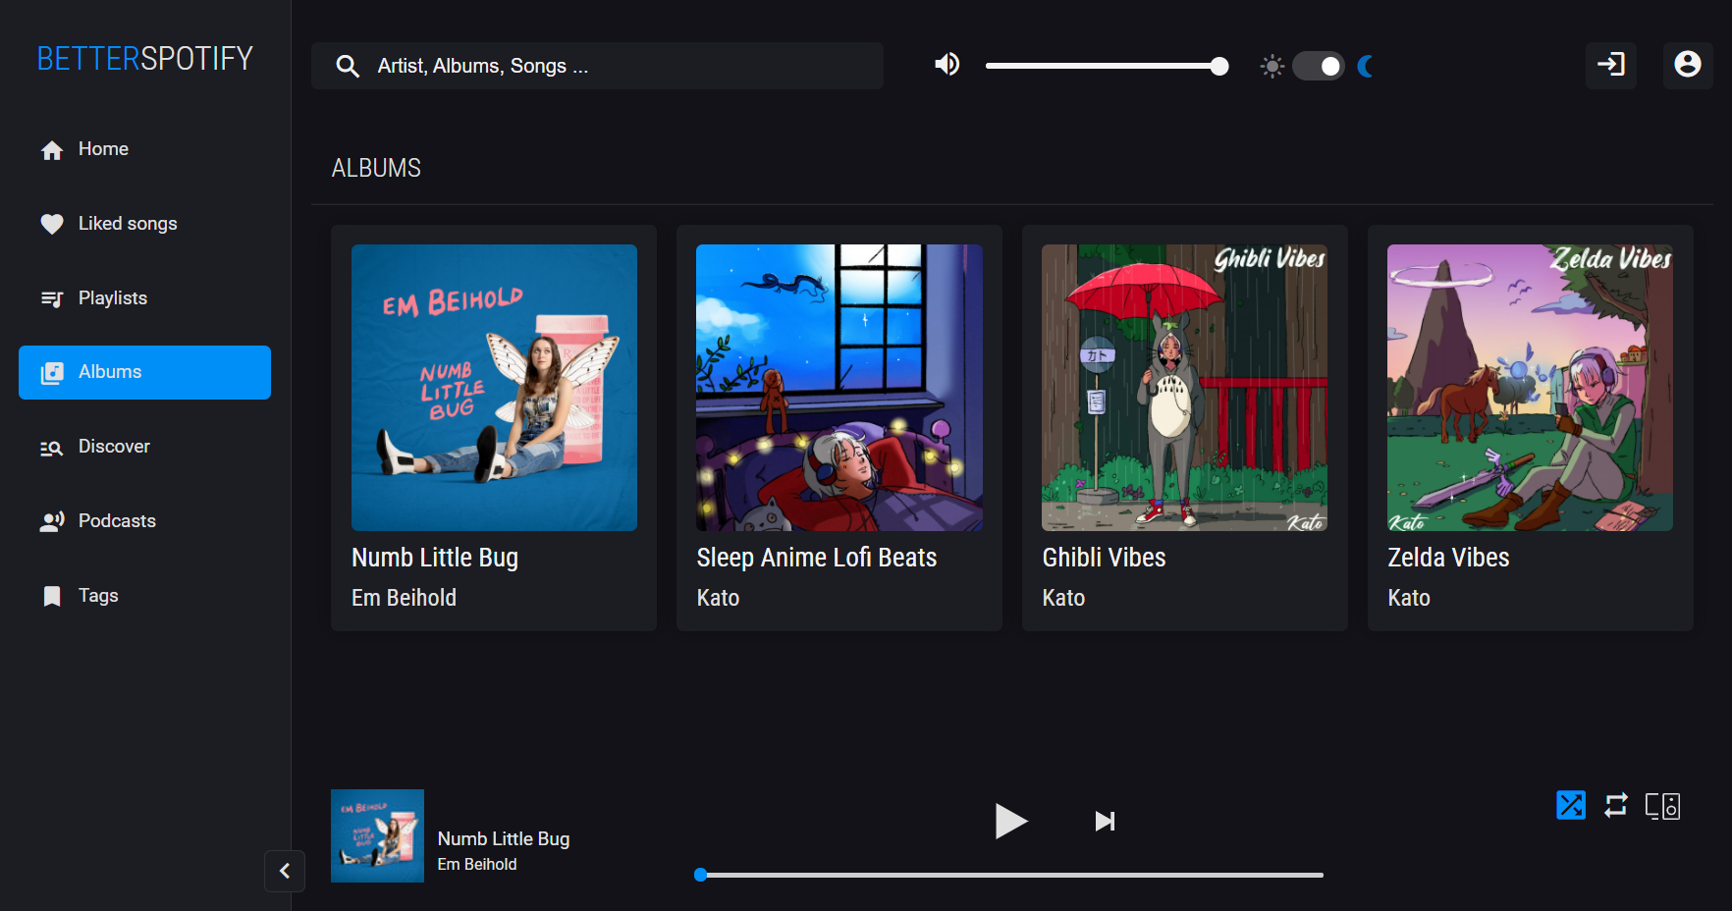Click the now-playing artist Em Beihold
The width and height of the screenshot is (1732, 911).
(x=477, y=865)
